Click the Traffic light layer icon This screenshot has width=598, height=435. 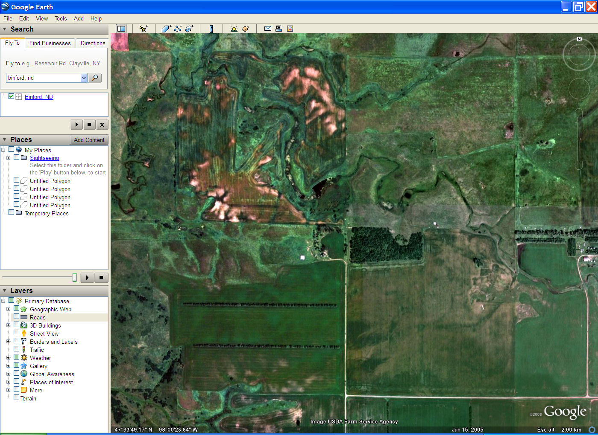tap(24, 350)
